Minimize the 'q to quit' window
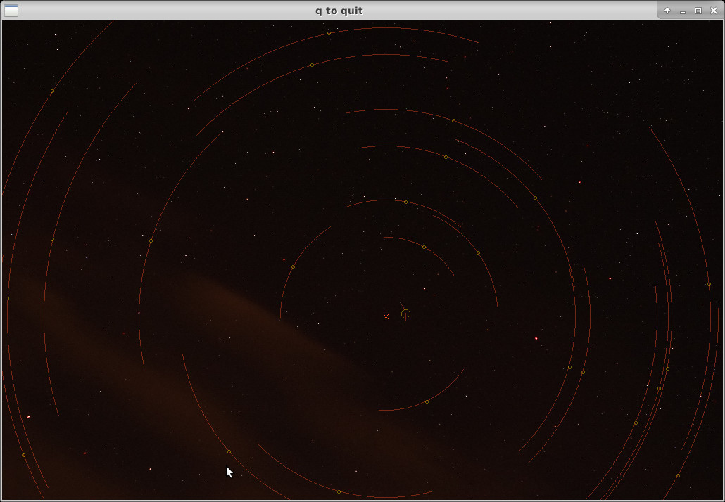 click(x=683, y=11)
